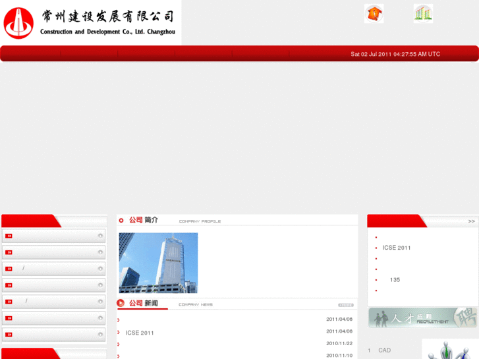This screenshot has width=479, height=359.
Task: Click the skyscraper photo in Company Profile
Action: click(x=158, y=263)
